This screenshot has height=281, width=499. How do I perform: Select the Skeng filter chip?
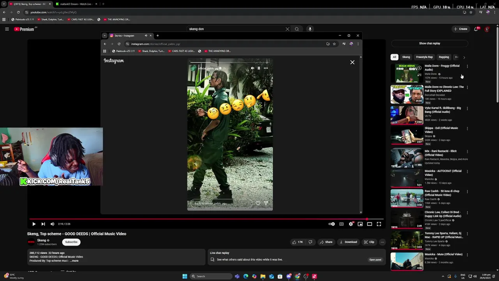tap(406, 57)
